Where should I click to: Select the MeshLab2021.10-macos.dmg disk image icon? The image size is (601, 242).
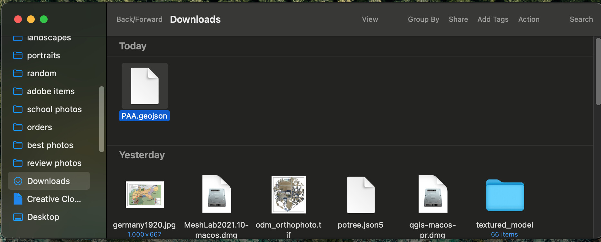coord(217,194)
